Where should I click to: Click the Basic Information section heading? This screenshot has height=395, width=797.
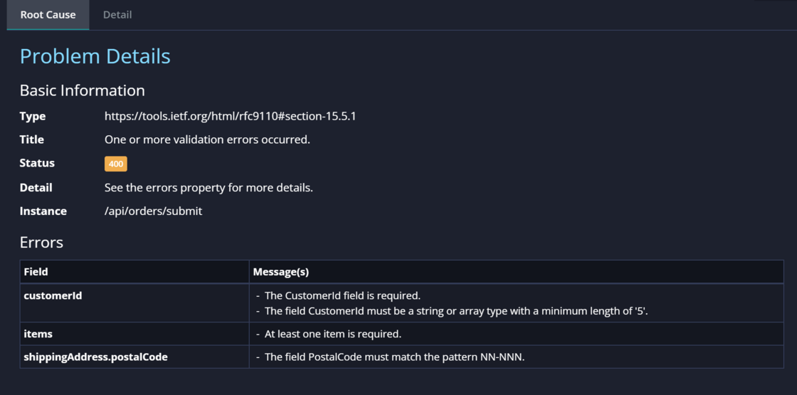pos(83,90)
